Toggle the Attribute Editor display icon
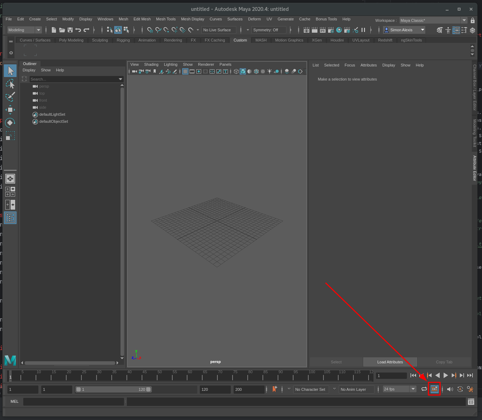 (456, 30)
